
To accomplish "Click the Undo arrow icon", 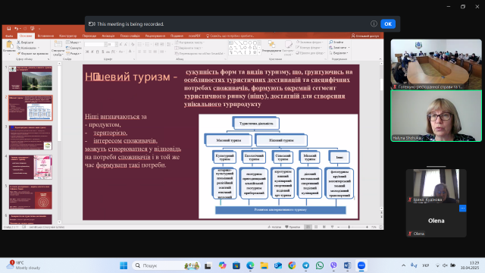I will [x=16, y=29].
